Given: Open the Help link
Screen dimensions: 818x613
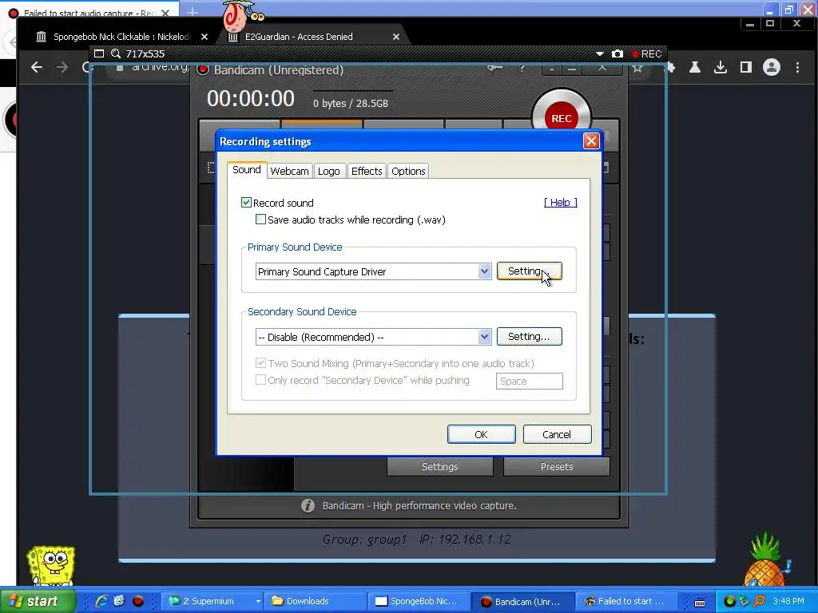Looking at the screenshot, I should tap(560, 202).
